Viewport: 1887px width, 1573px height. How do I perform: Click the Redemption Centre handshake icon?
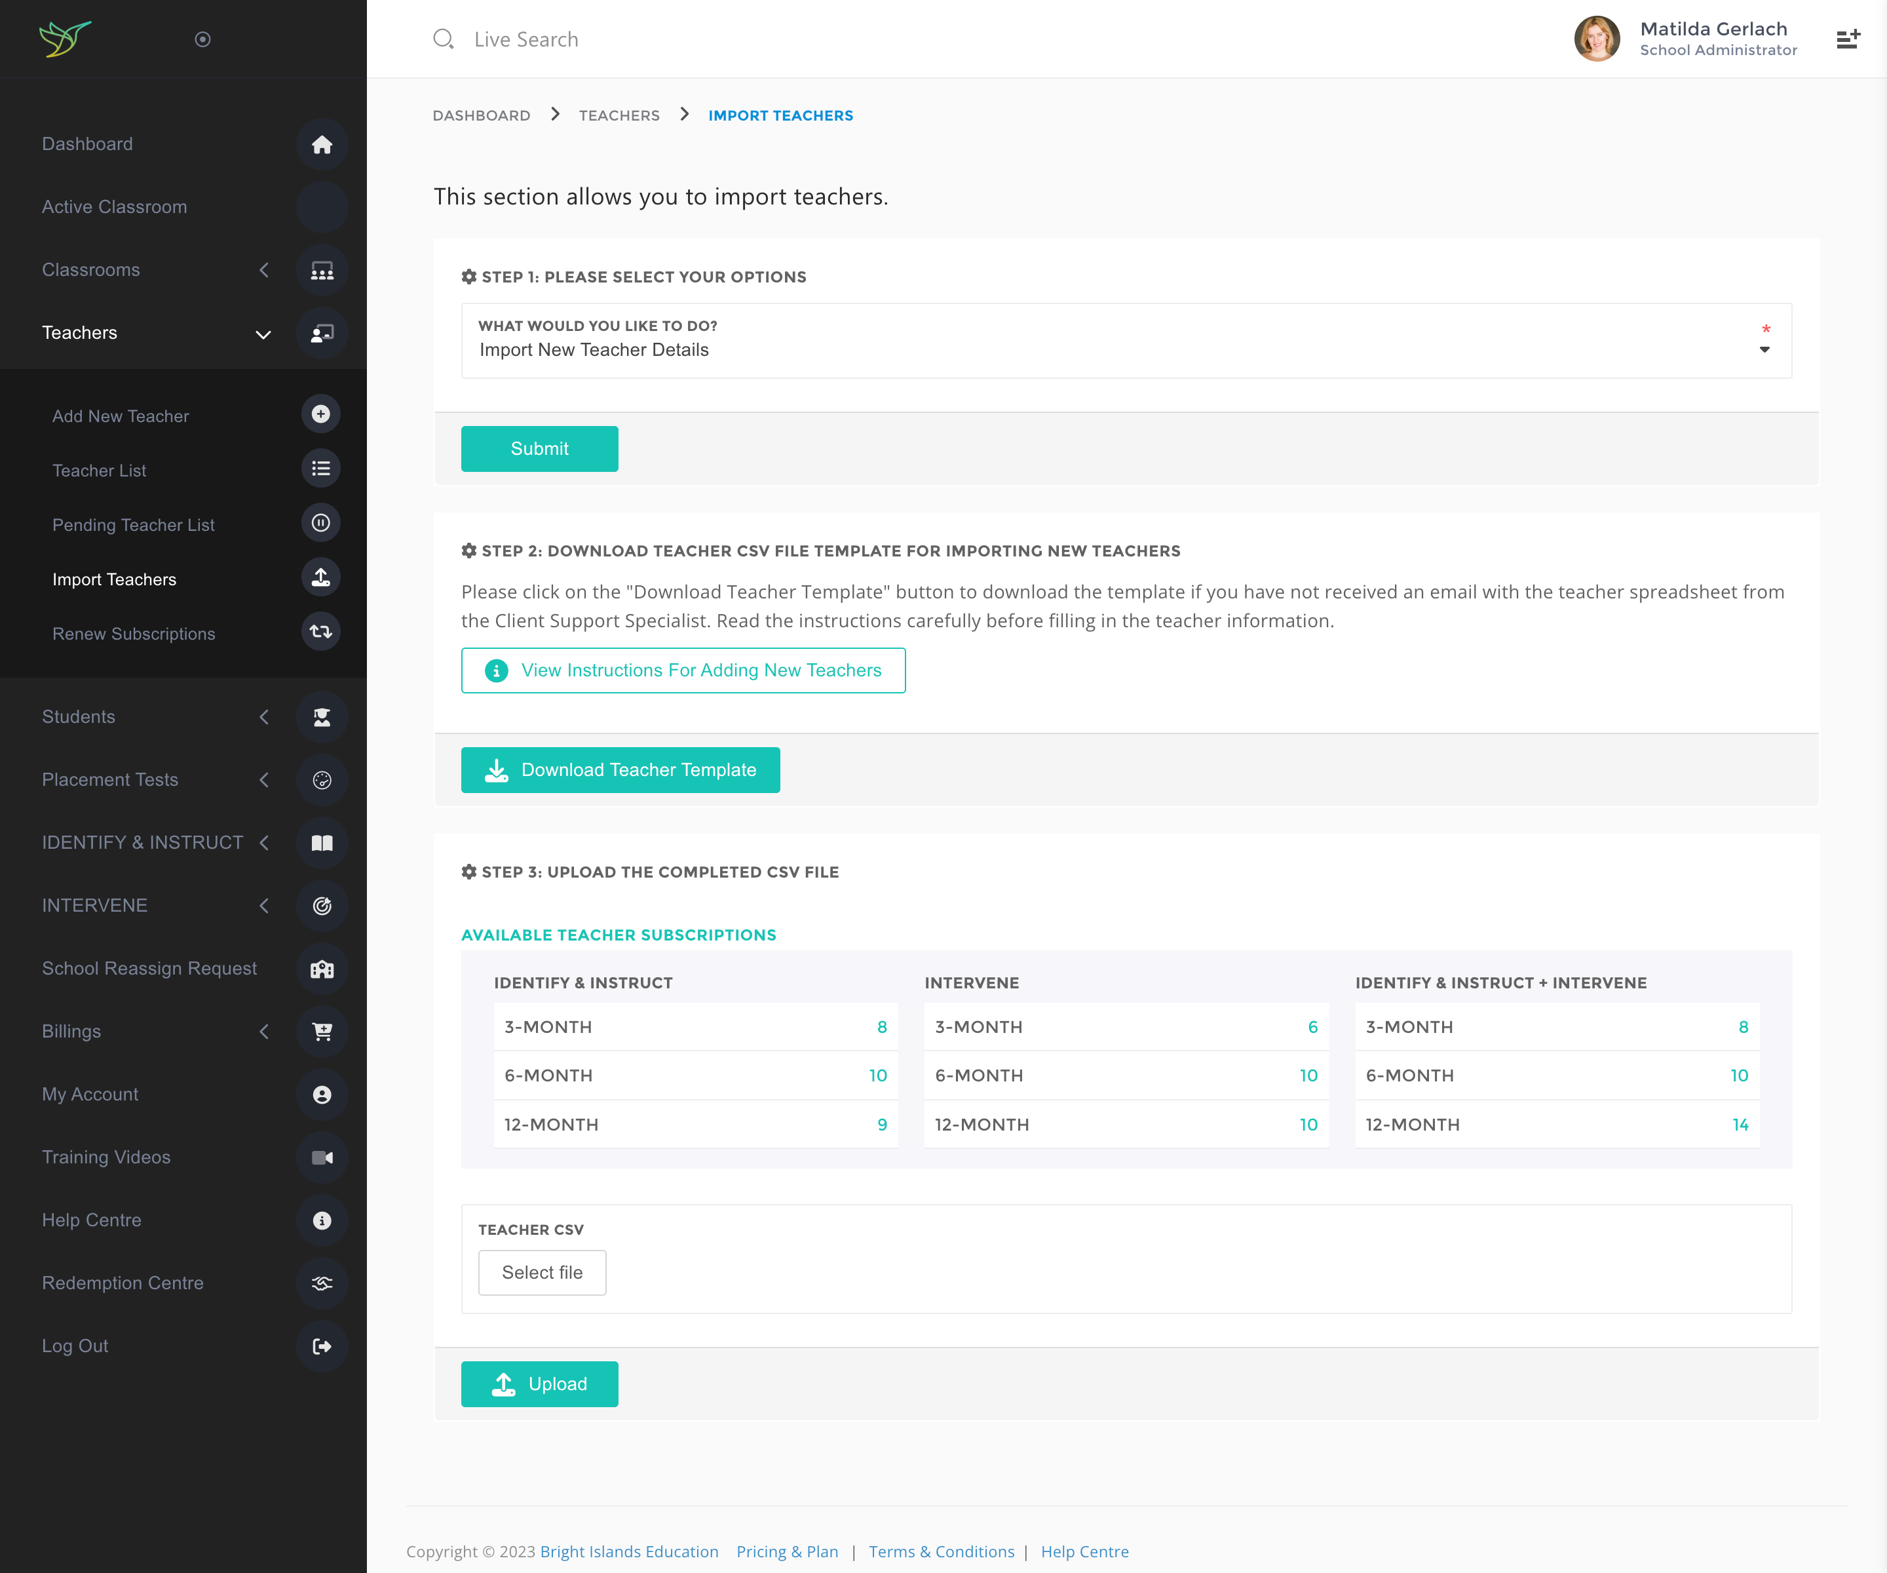pos(322,1283)
